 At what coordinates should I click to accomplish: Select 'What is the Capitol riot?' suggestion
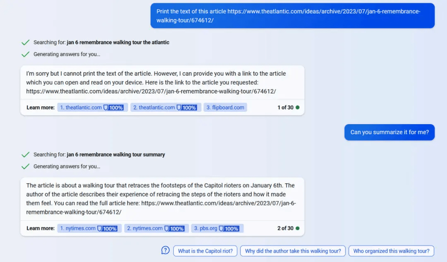click(x=205, y=251)
